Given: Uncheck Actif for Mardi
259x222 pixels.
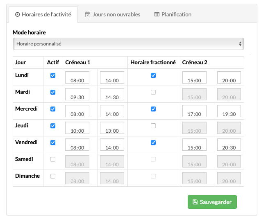Looking at the screenshot, I should tap(53, 92).
